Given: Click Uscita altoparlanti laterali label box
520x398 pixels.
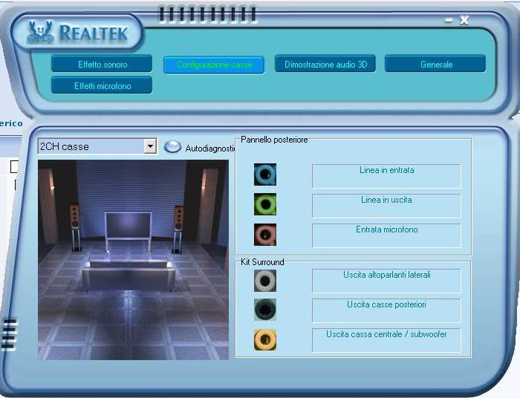Looking at the screenshot, I should pos(386,281).
